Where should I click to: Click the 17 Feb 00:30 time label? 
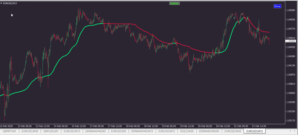97,126
